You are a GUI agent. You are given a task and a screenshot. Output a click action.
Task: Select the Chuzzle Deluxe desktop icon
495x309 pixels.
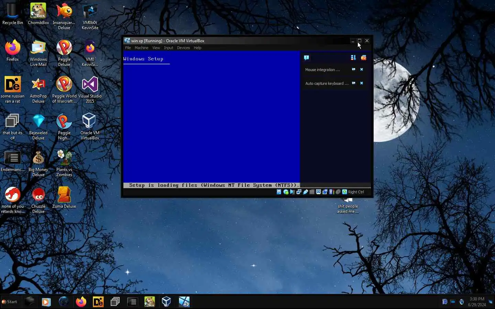tap(38, 200)
